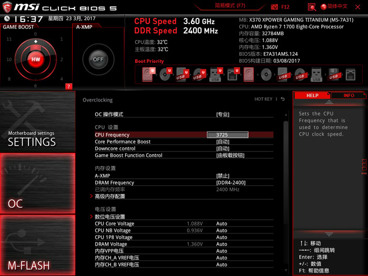
Task: Choose the legacy USB key boot icon
Action: (x=316, y=75)
